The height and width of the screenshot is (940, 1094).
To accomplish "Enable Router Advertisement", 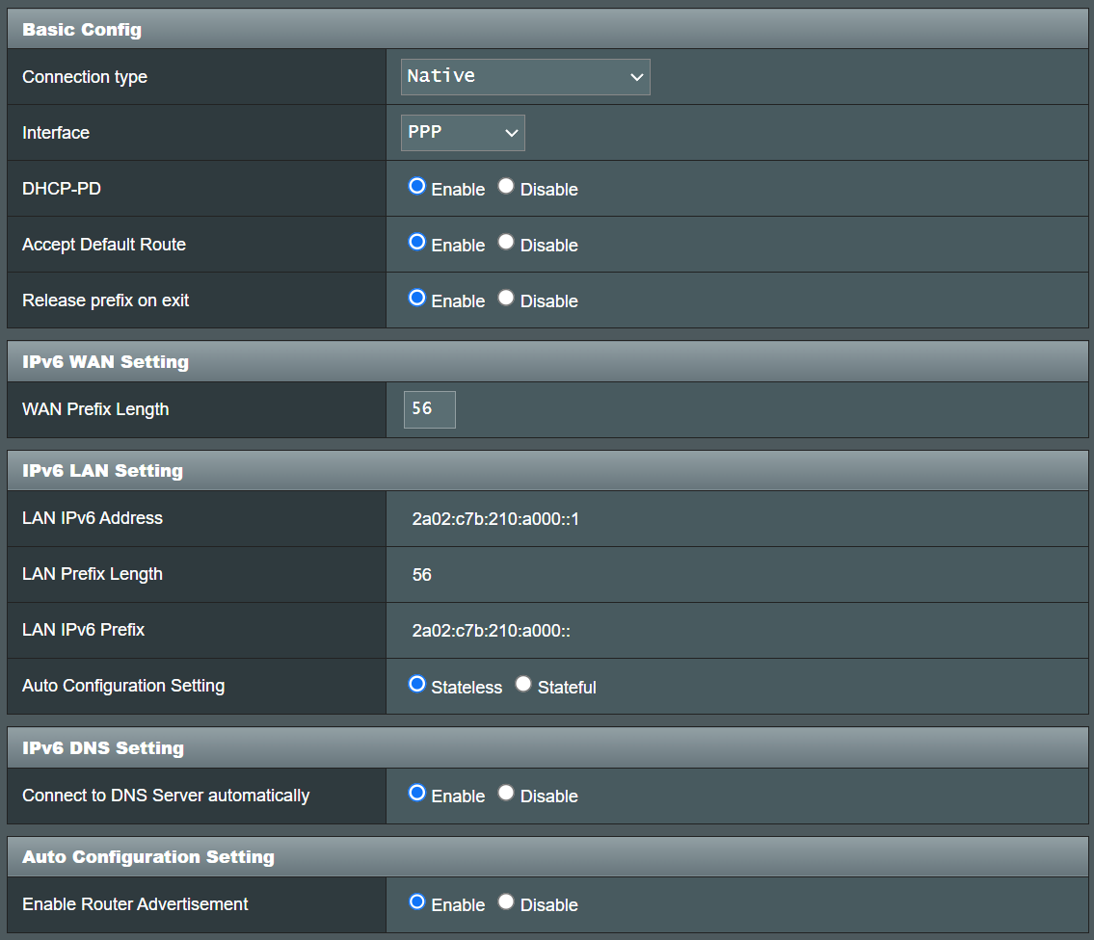I will click(x=416, y=901).
